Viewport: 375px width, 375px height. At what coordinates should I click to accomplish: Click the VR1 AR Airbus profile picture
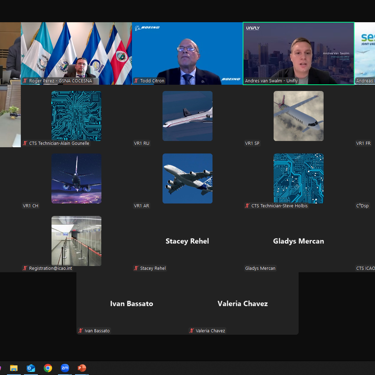pos(187,178)
